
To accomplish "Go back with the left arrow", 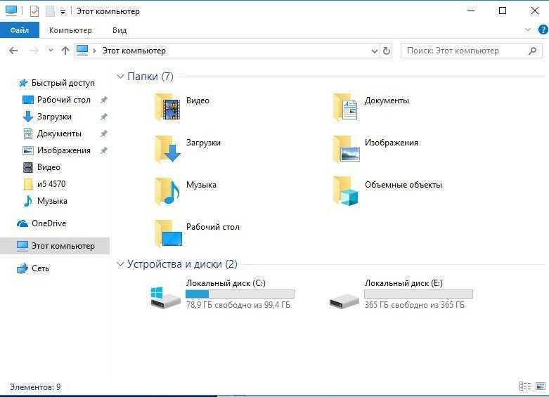I will (x=13, y=51).
